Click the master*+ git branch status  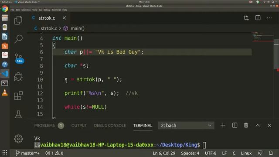27,153
